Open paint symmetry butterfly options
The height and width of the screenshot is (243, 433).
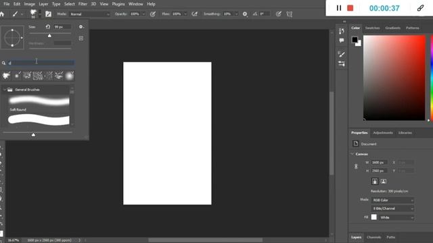point(290,14)
